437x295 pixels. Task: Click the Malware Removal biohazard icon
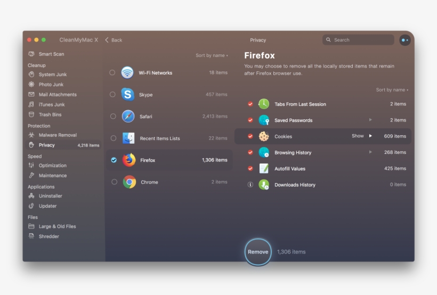31,135
